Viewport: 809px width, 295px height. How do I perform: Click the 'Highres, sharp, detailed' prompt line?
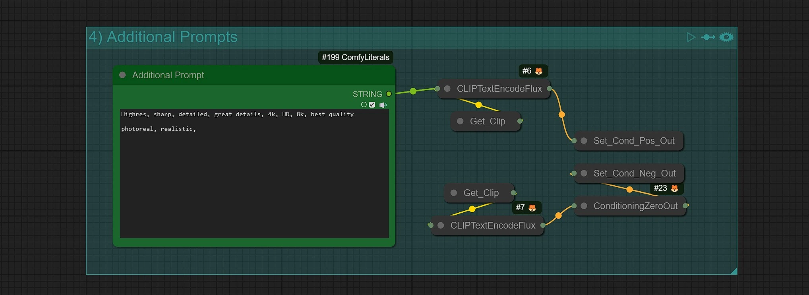click(237, 114)
